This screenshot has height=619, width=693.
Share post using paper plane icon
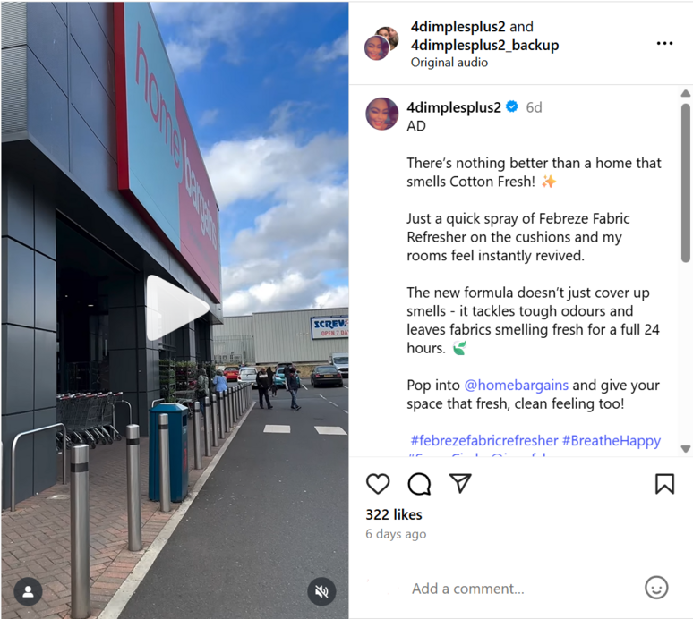[x=460, y=483]
